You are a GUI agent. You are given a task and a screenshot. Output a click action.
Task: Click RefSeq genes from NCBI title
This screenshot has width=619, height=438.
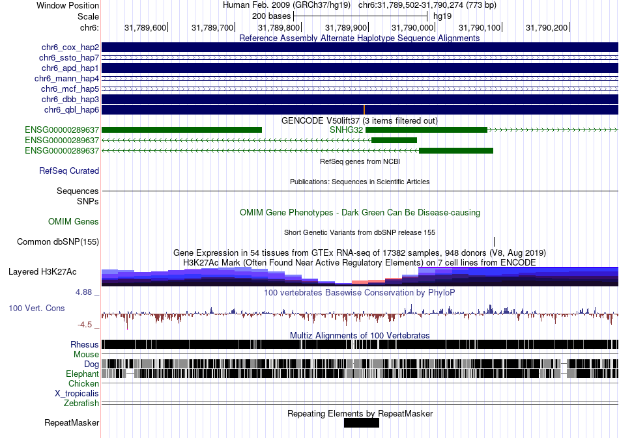point(360,161)
